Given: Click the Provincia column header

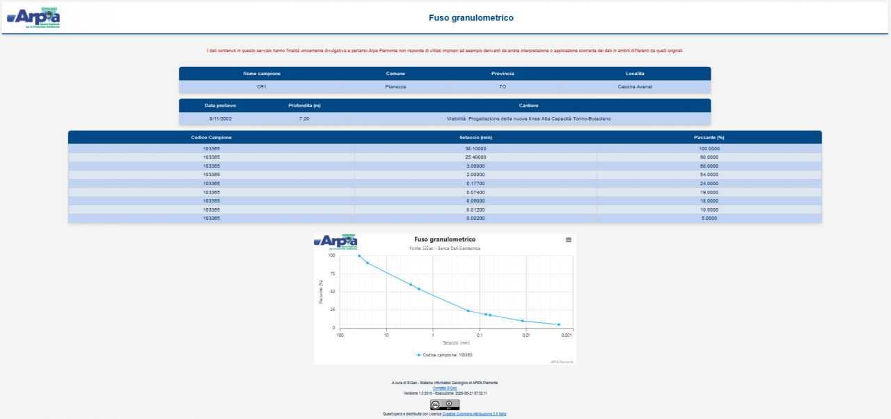Looking at the screenshot, I should (x=503, y=73).
